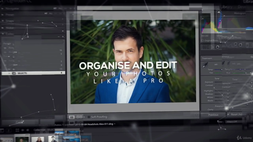
Task: Collapse the Collections panel
Action: pyautogui.click(x=3, y=34)
